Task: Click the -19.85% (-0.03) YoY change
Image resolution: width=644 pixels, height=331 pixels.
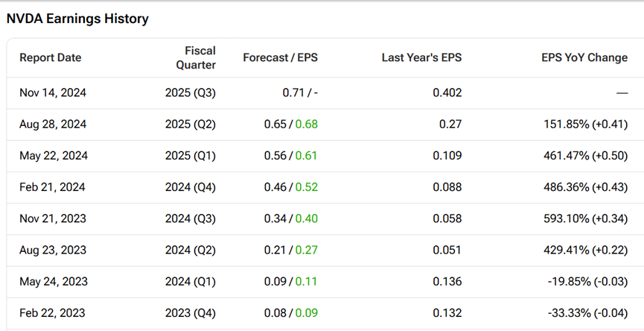Action: click(588, 281)
